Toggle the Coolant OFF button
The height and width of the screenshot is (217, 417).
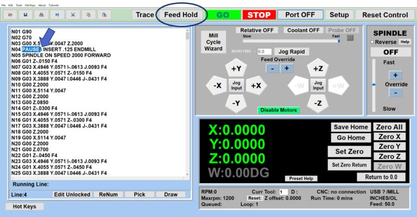click(304, 30)
